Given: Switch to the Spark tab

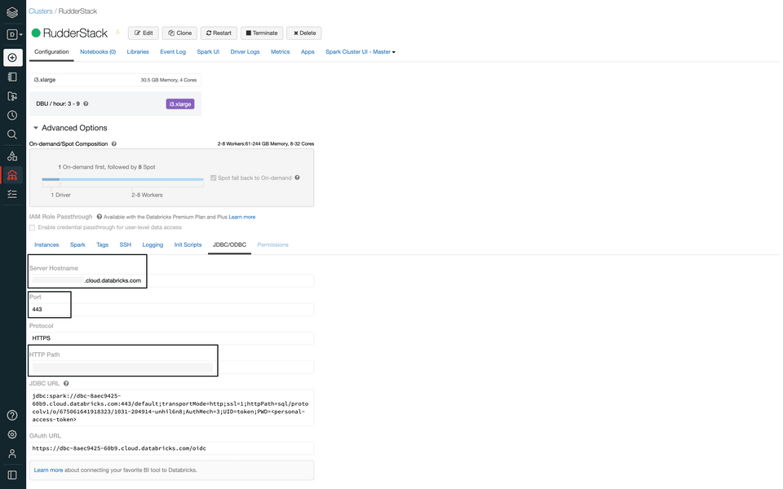Looking at the screenshot, I should point(77,244).
